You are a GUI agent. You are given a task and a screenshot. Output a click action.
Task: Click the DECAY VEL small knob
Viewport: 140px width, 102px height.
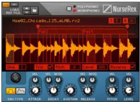pyautogui.click(x=48, y=79)
